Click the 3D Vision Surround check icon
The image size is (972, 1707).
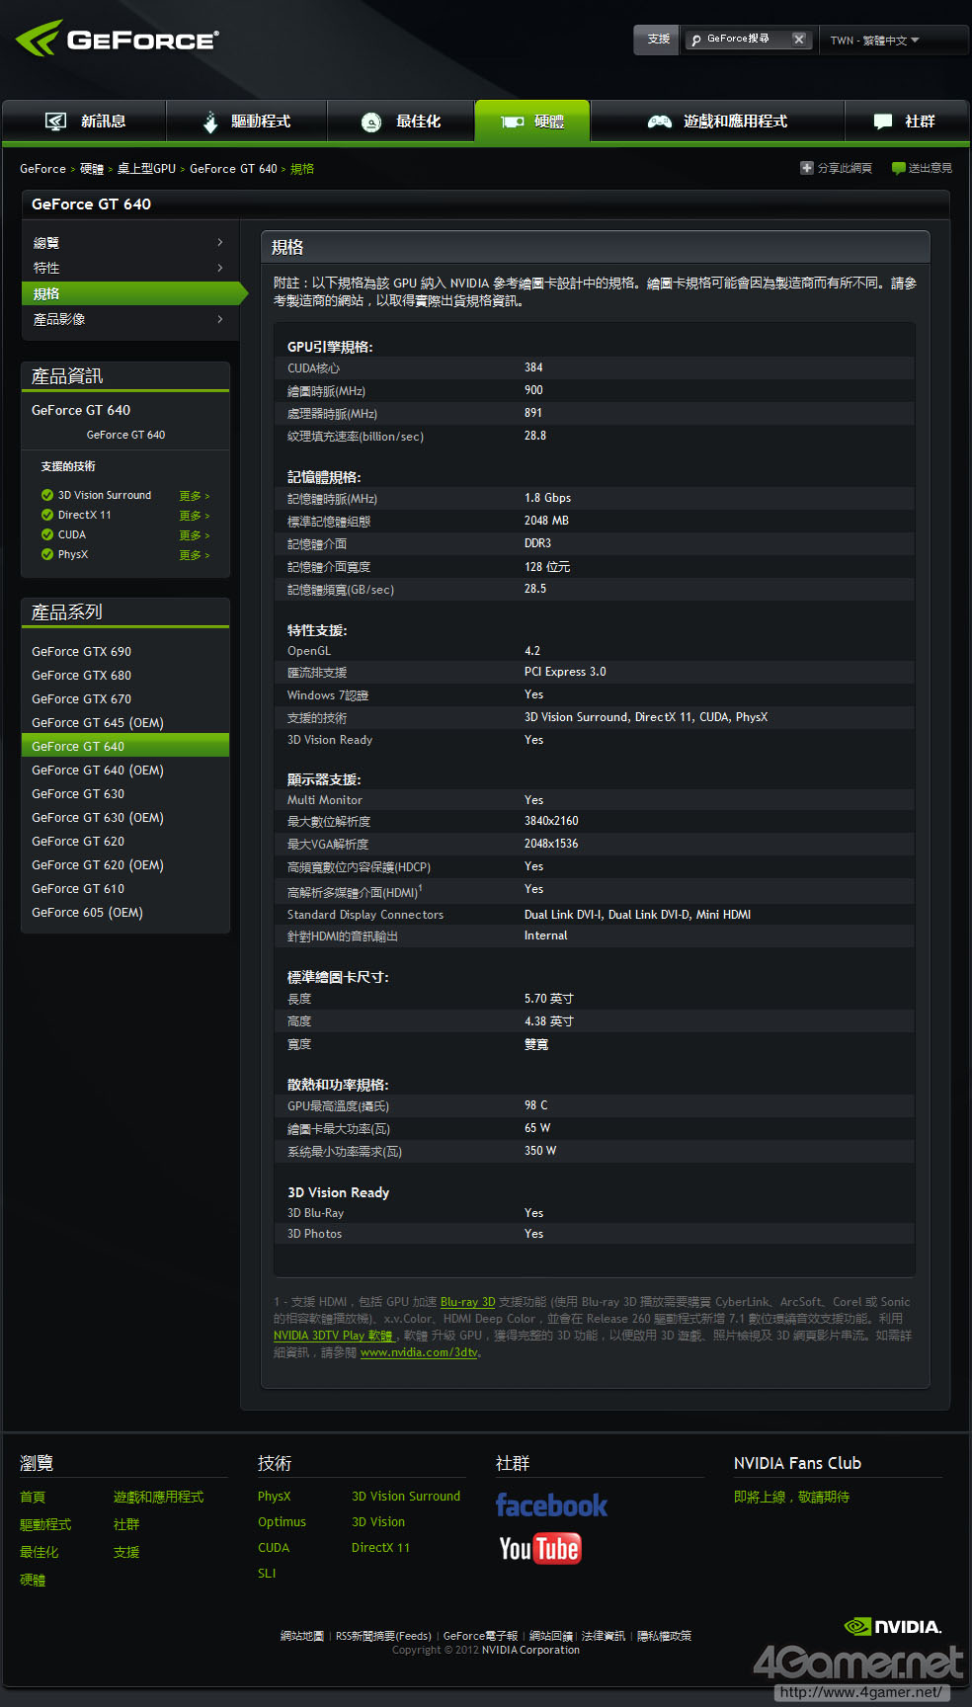click(47, 495)
